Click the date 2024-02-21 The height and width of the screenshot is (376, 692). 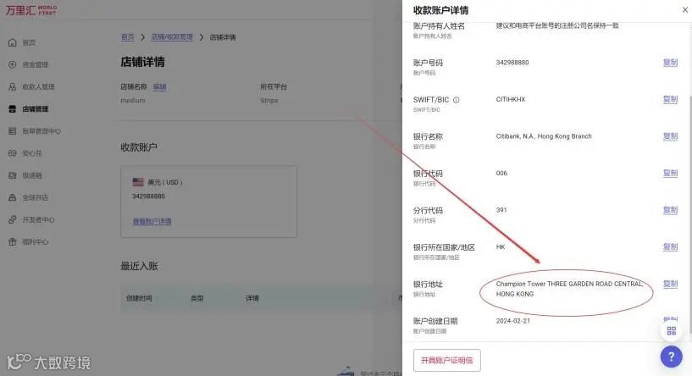[512, 321]
